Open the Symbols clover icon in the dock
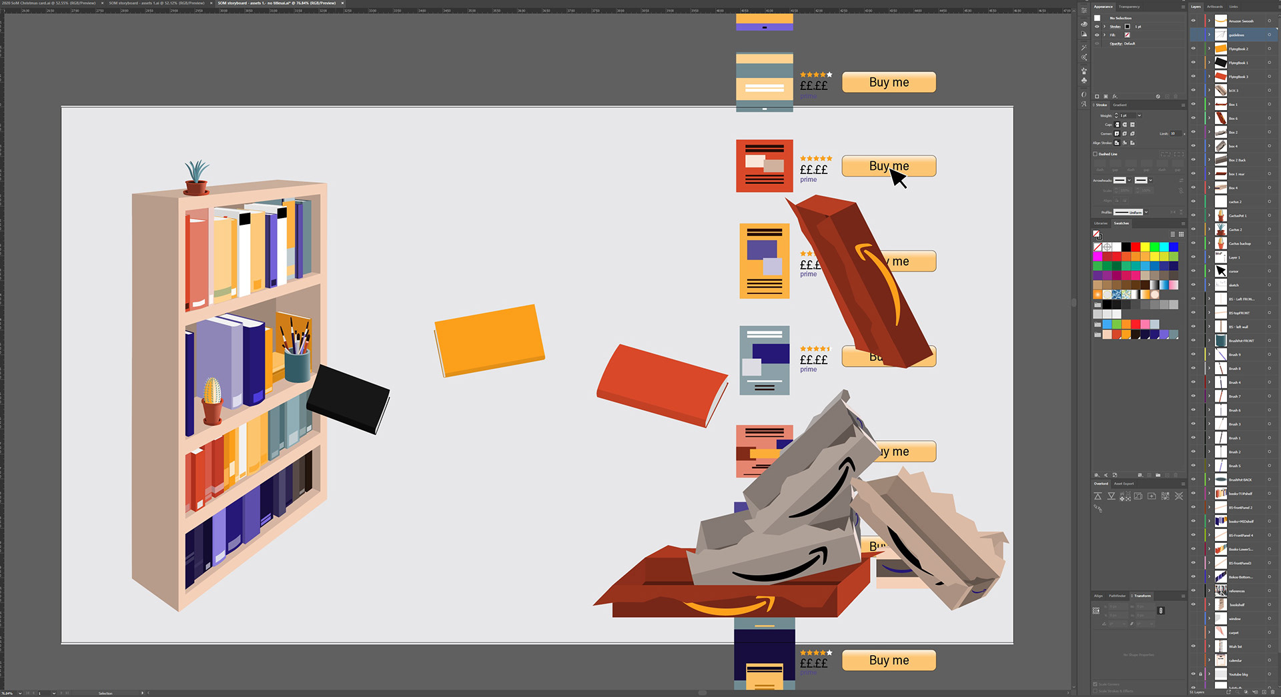The width and height of the screenshot is (1281, 697). [x=1084, y=80]
